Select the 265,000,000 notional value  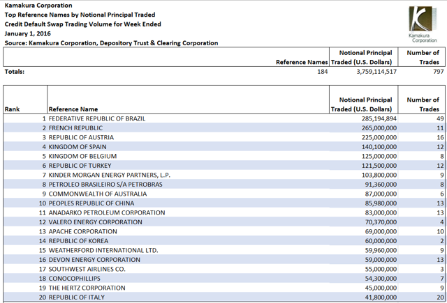pyautogui.click(x=379, y=128)
